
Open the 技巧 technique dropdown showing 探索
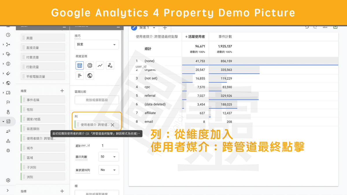(x=97, y=44)
